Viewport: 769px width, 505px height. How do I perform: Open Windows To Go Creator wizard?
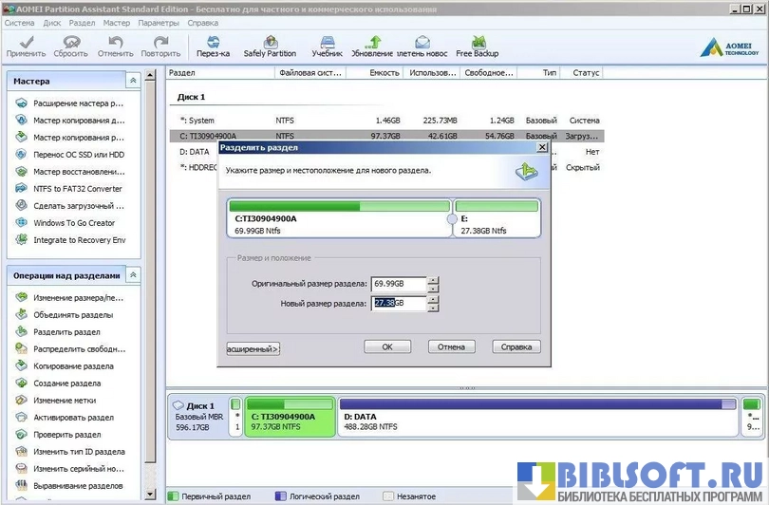73,223
